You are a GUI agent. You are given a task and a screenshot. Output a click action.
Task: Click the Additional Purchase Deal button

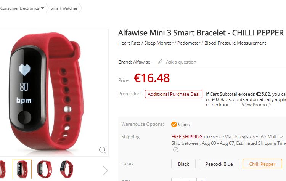click(x=174, y=94)
